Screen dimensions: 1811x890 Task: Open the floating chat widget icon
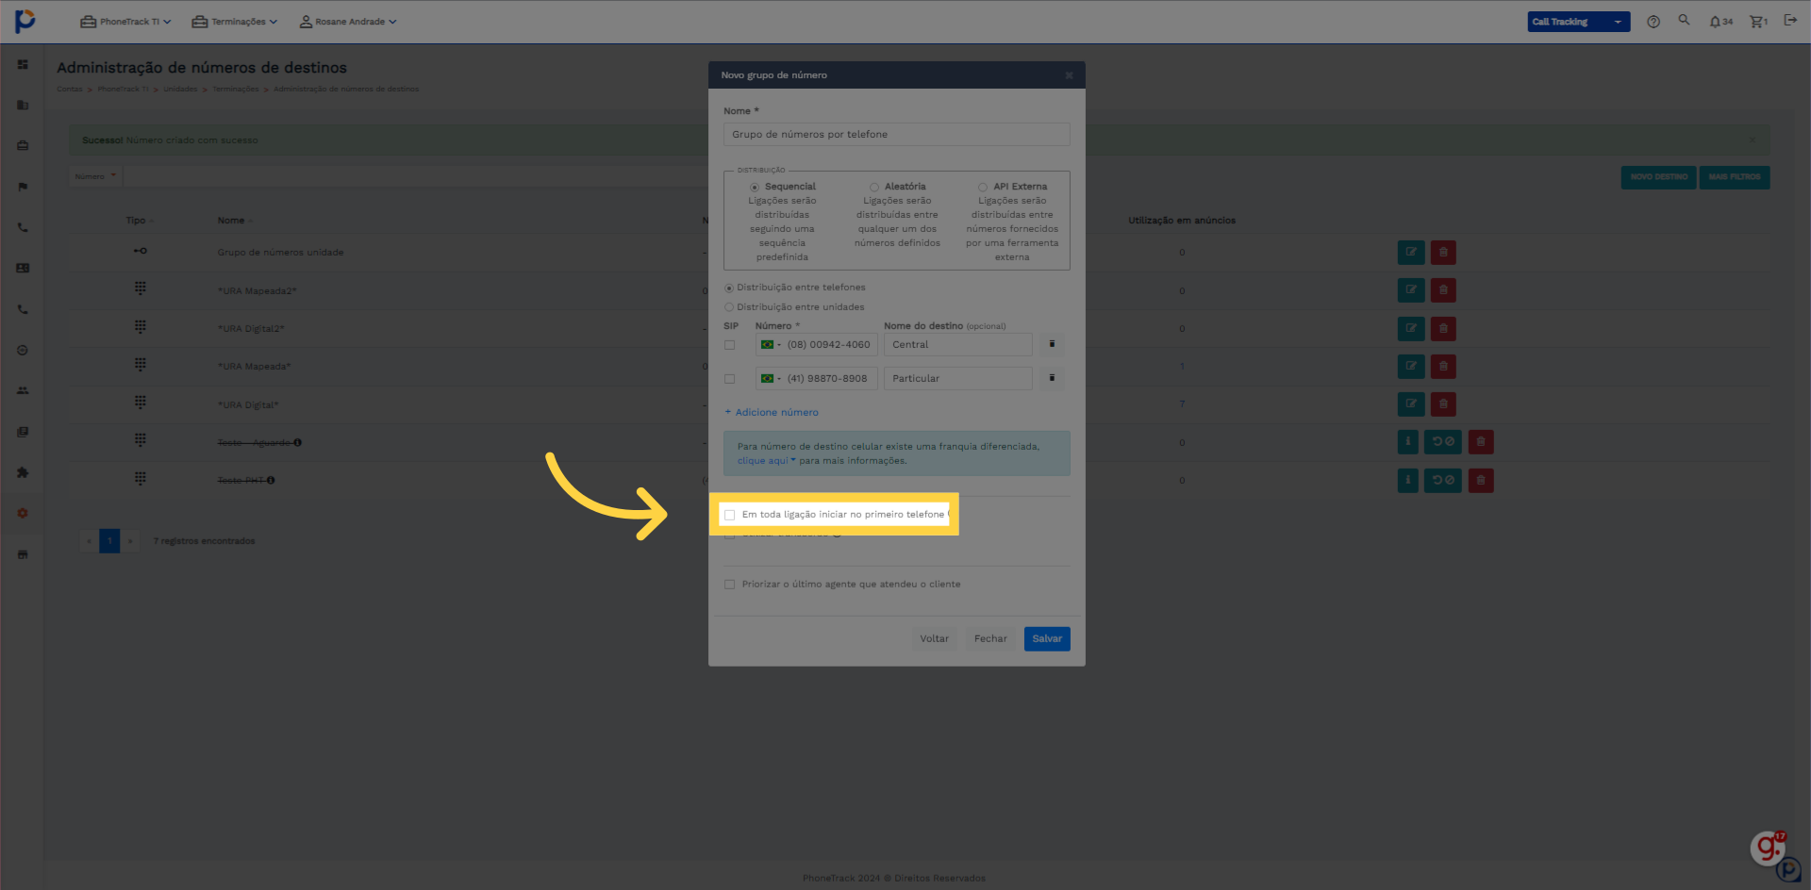coord(1768,848)
